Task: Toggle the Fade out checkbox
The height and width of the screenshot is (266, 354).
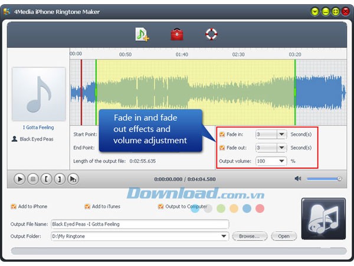Action: tap(222, 148)
